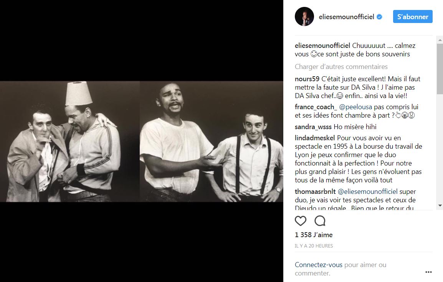
Task: Click the Connectez-vous login link
Action: [318, 265]
